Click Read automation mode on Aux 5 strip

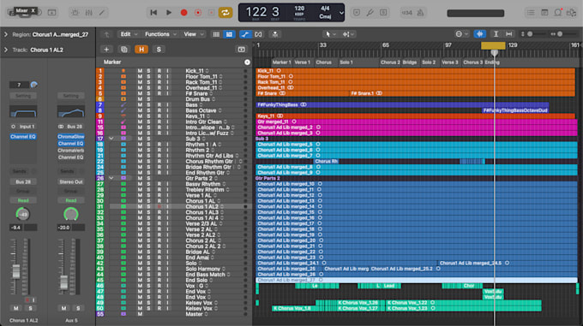[71, 200]
